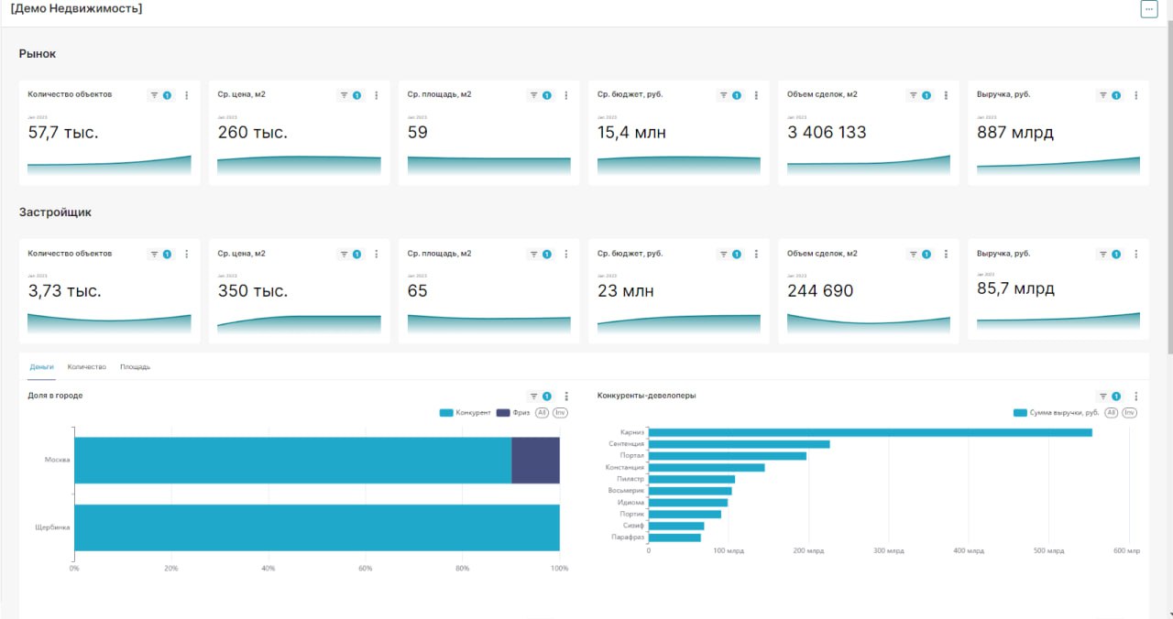The height and width of the screenshot is (619, 1173).
Task: Click filter icon on Застройщик Объем сделок card
Action: (915, 255)
